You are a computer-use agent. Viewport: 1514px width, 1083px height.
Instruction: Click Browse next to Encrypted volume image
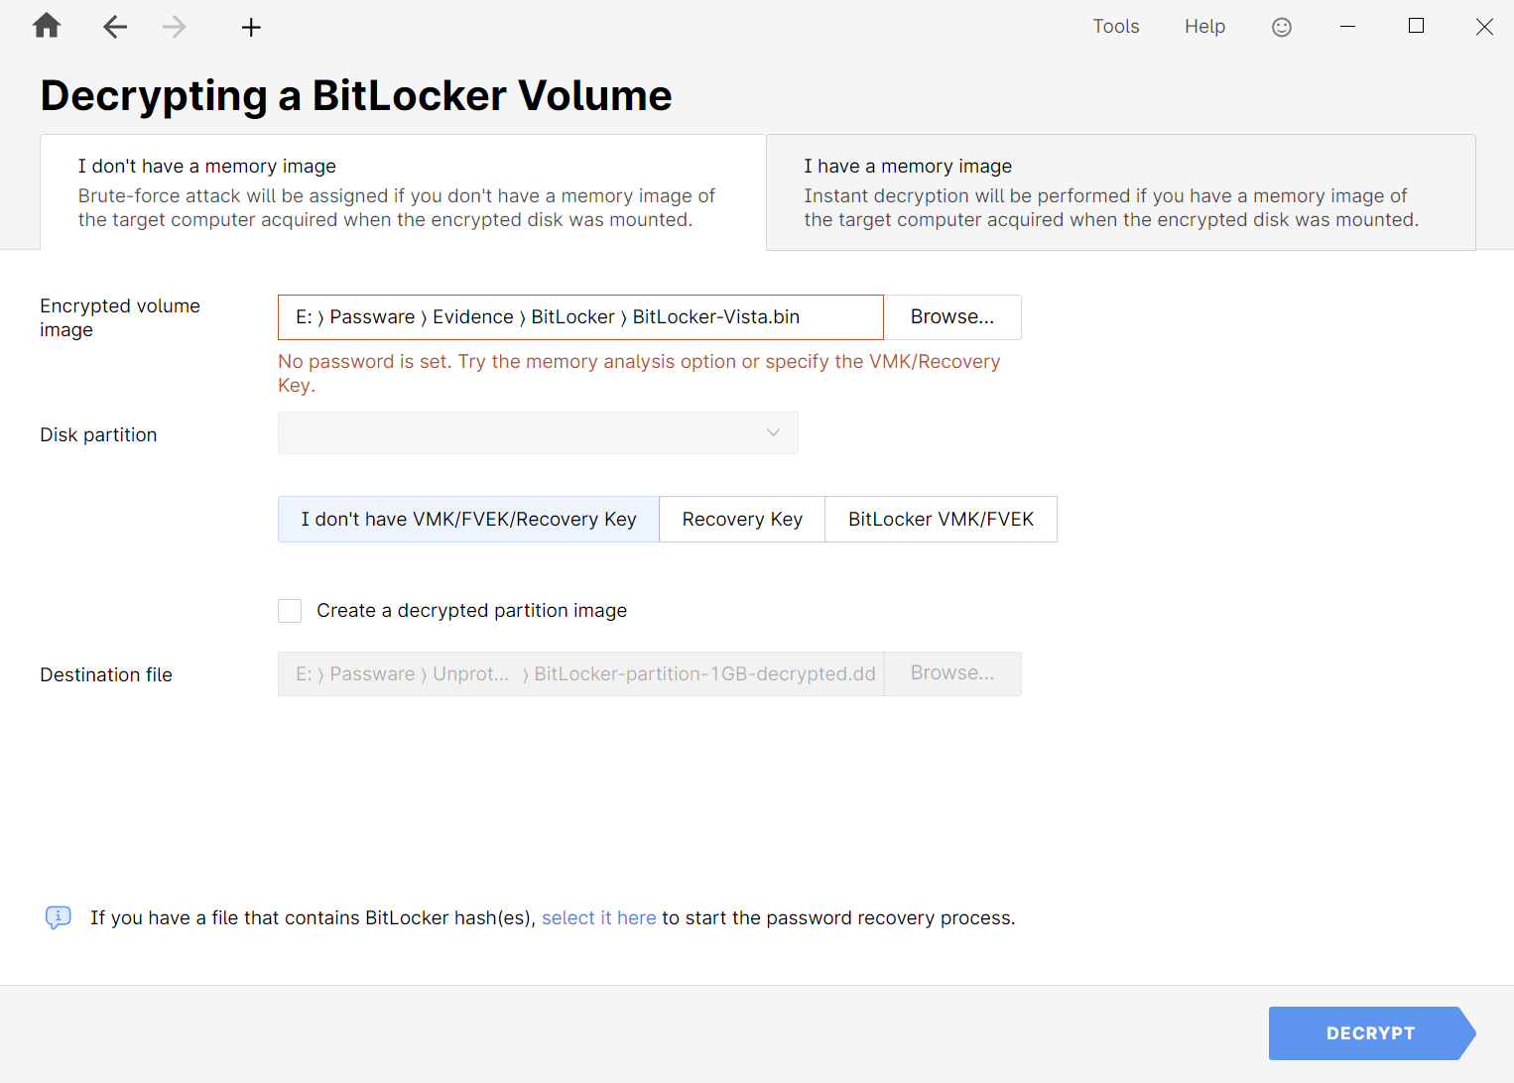click(x=951, y=316)
